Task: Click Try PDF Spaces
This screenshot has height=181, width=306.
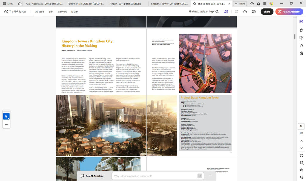Action: coord(15,12)
